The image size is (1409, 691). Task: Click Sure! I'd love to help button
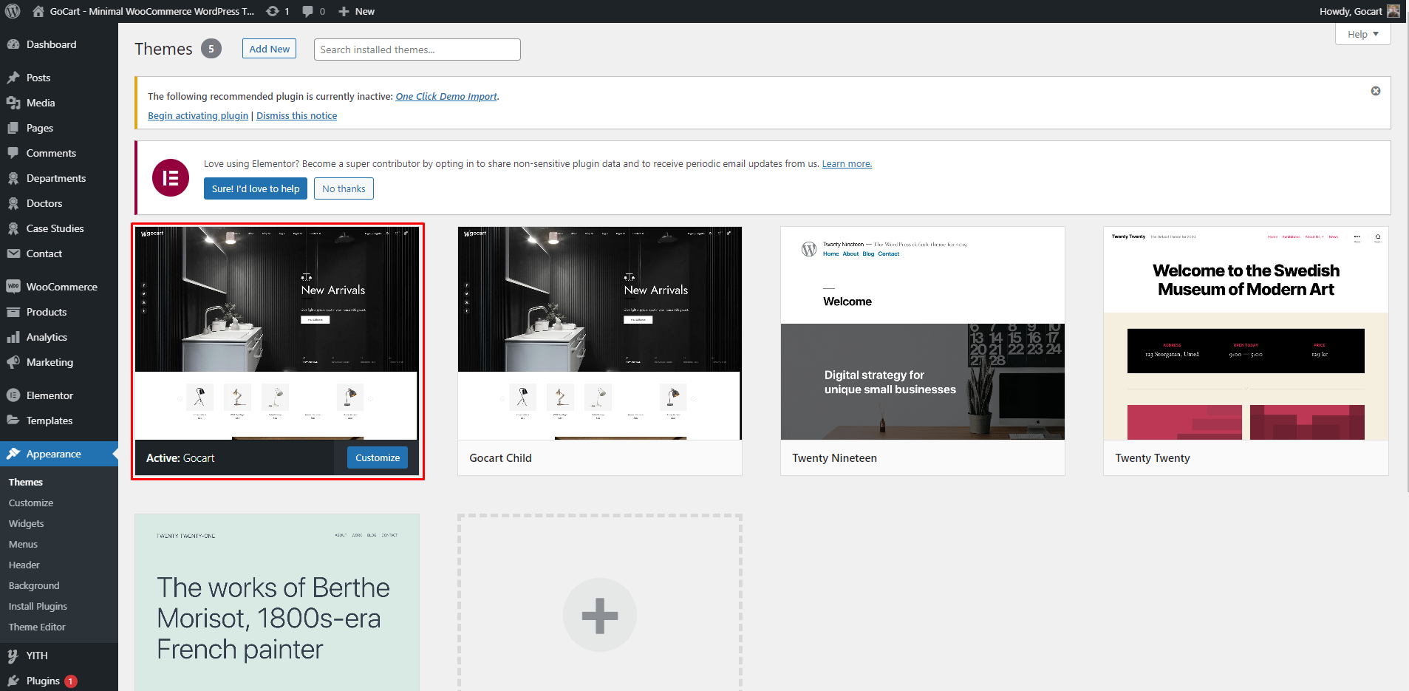coord(256,188)
